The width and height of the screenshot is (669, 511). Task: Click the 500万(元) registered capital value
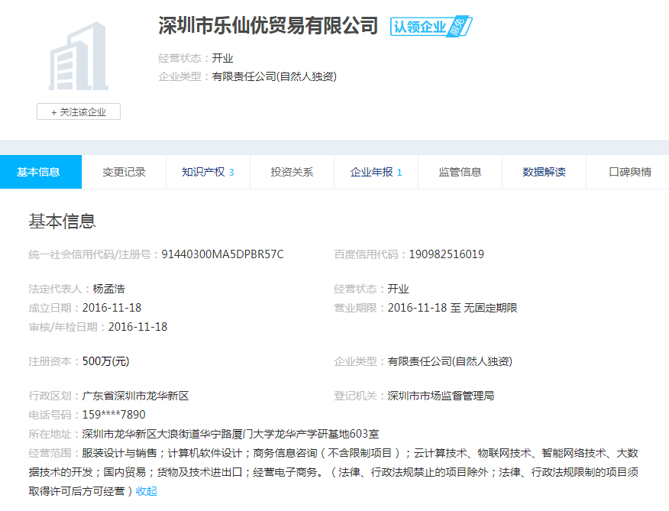click(x=105, y=361)
